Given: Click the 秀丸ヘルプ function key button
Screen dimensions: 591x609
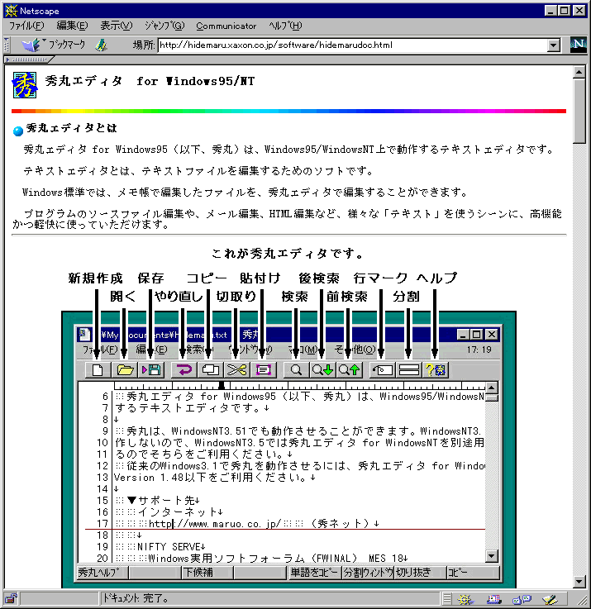Looking at the screenshot, I should click(101, 572).
